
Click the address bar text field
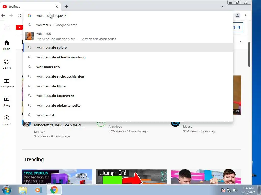[128, 15]
